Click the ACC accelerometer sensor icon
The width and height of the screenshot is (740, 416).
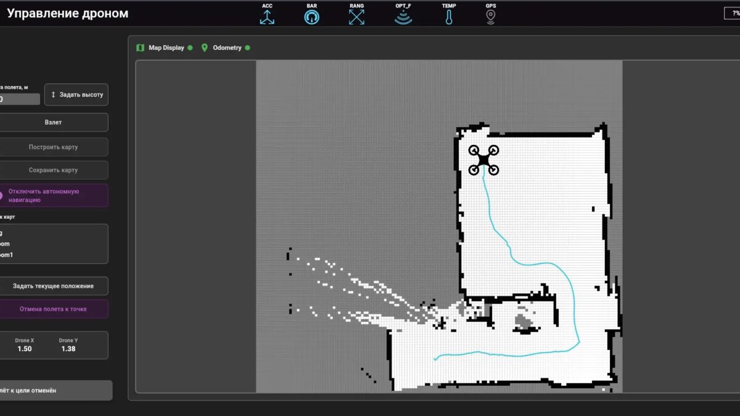coord(267,17)
